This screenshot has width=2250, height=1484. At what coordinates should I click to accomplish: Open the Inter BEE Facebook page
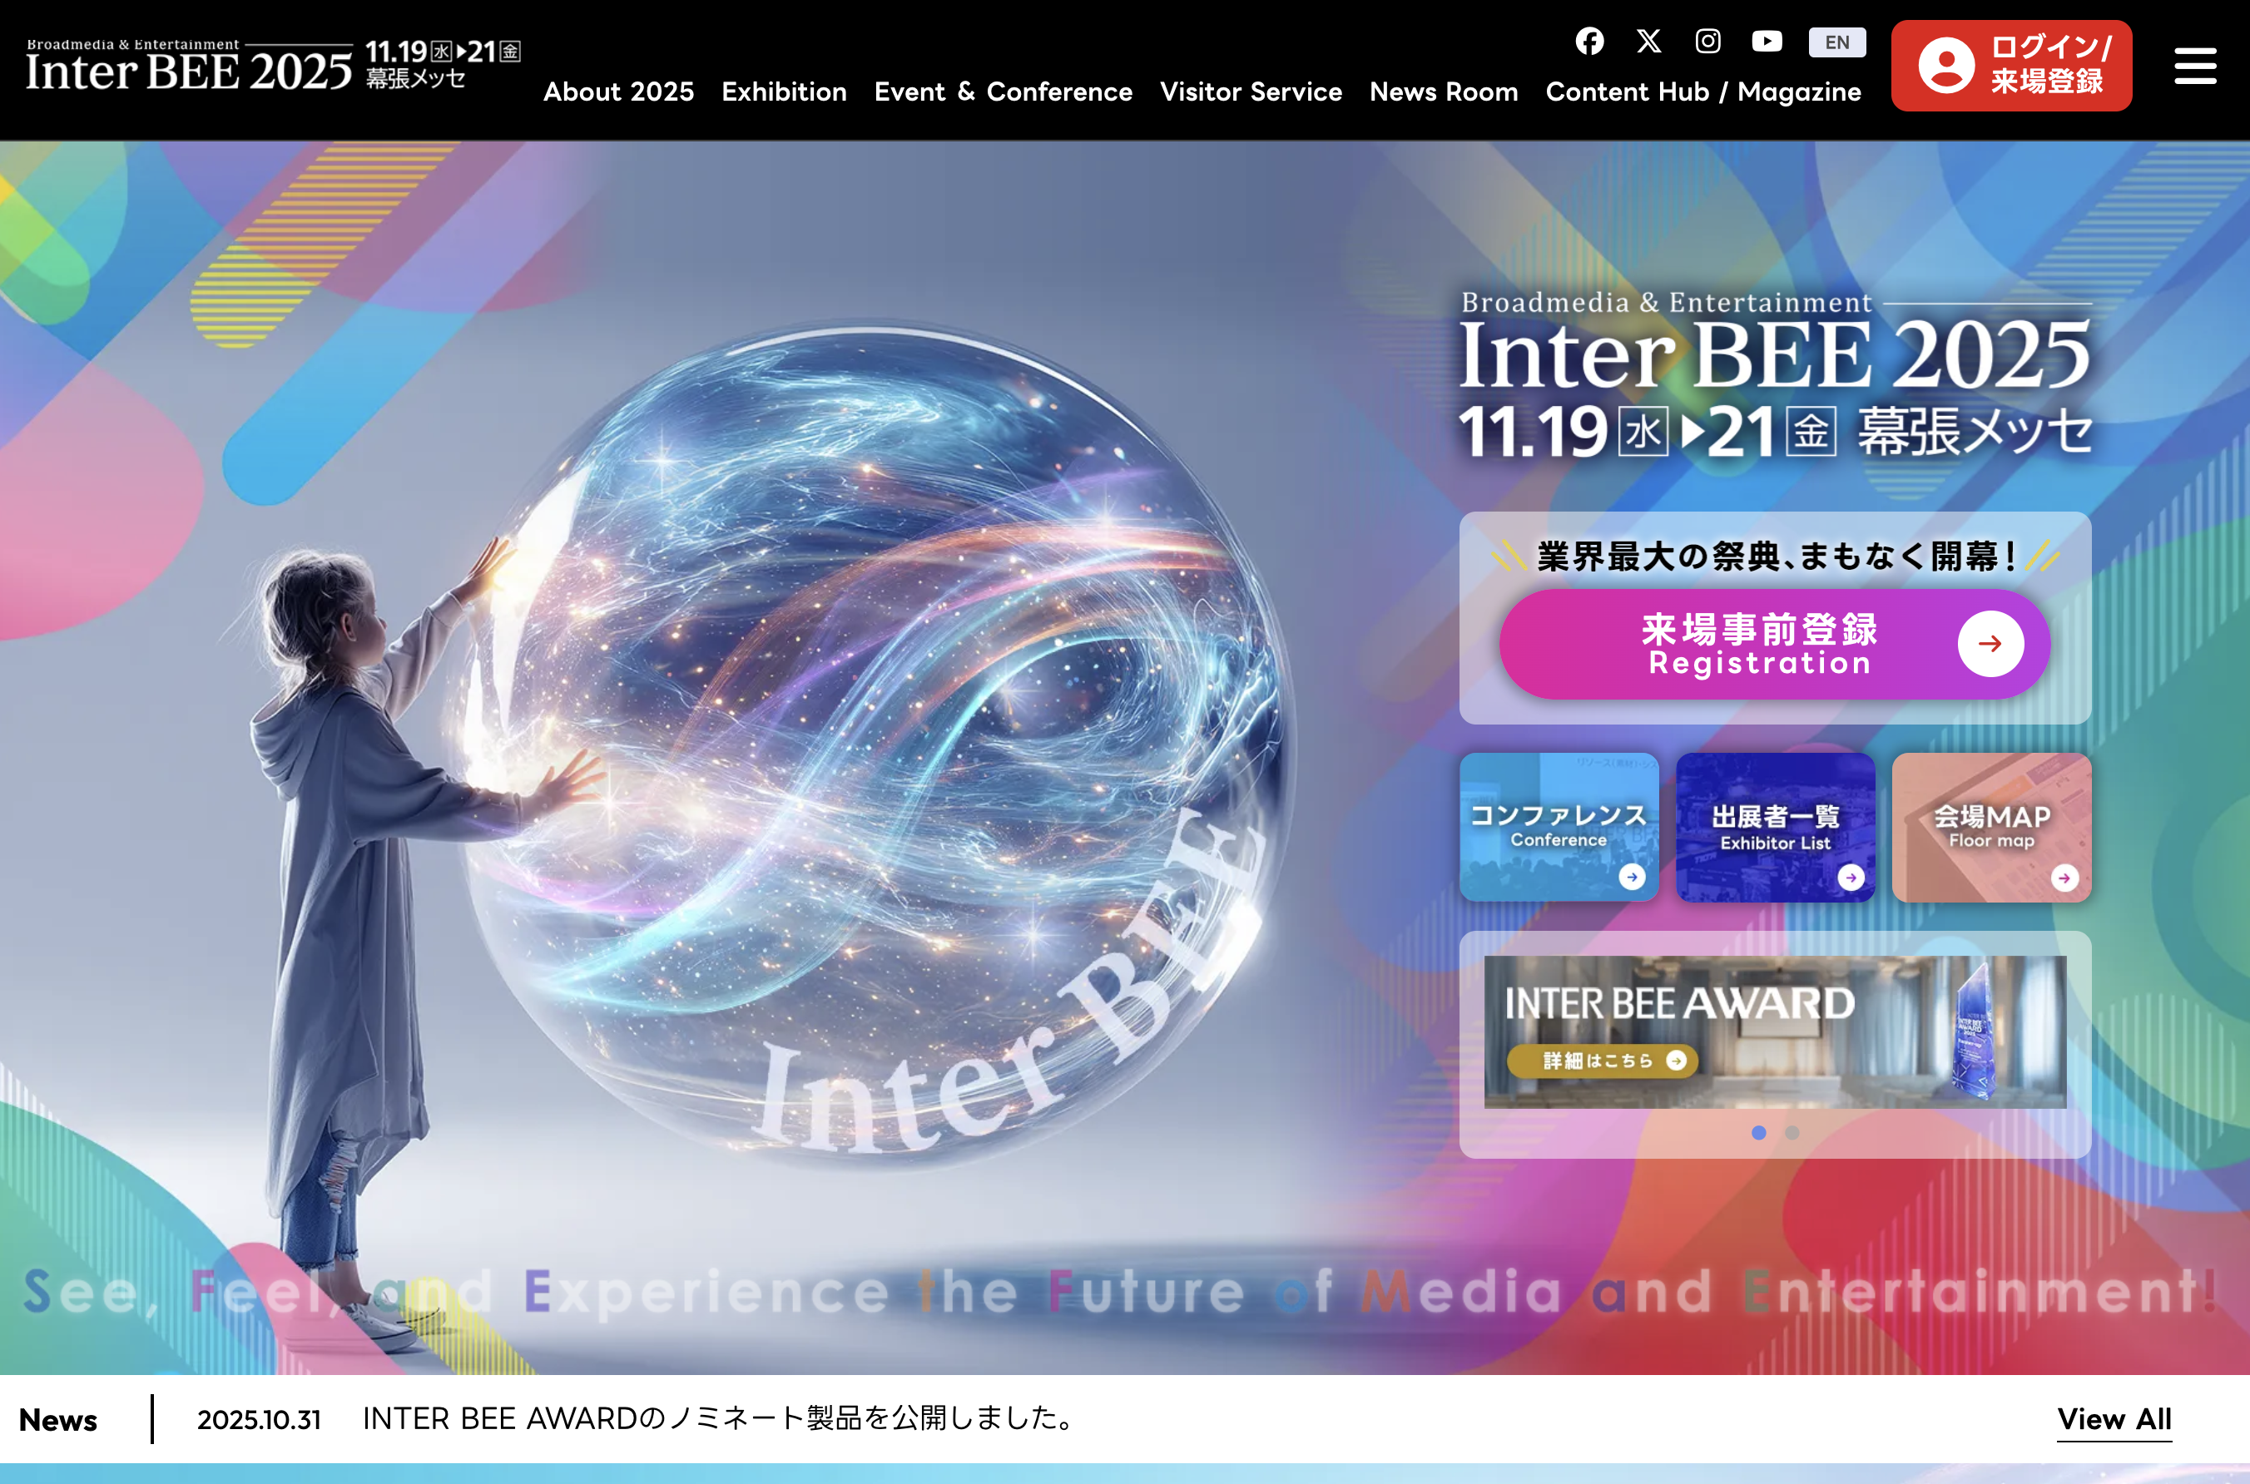1589,42
